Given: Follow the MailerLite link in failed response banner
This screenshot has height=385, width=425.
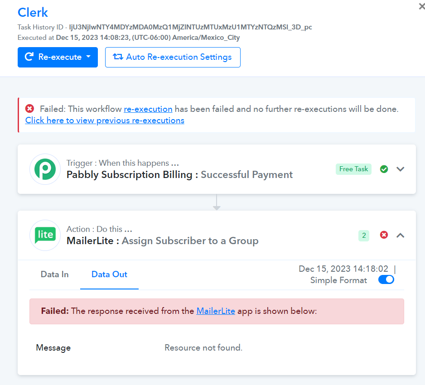Looking at the screenshot, I should point(216,311).
